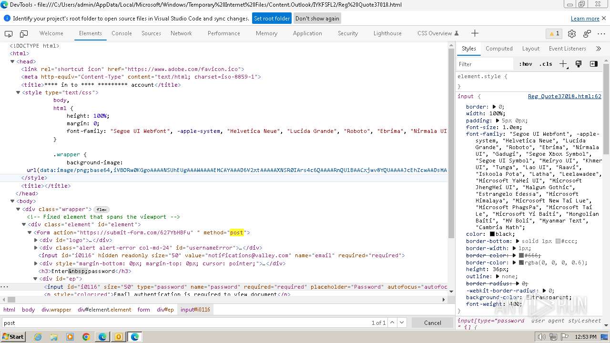Image resolution: width=610 pixels, height=343 pixels.
Task: Toggle rendering emulations paintbrush icon
Action: pos(579,64)
